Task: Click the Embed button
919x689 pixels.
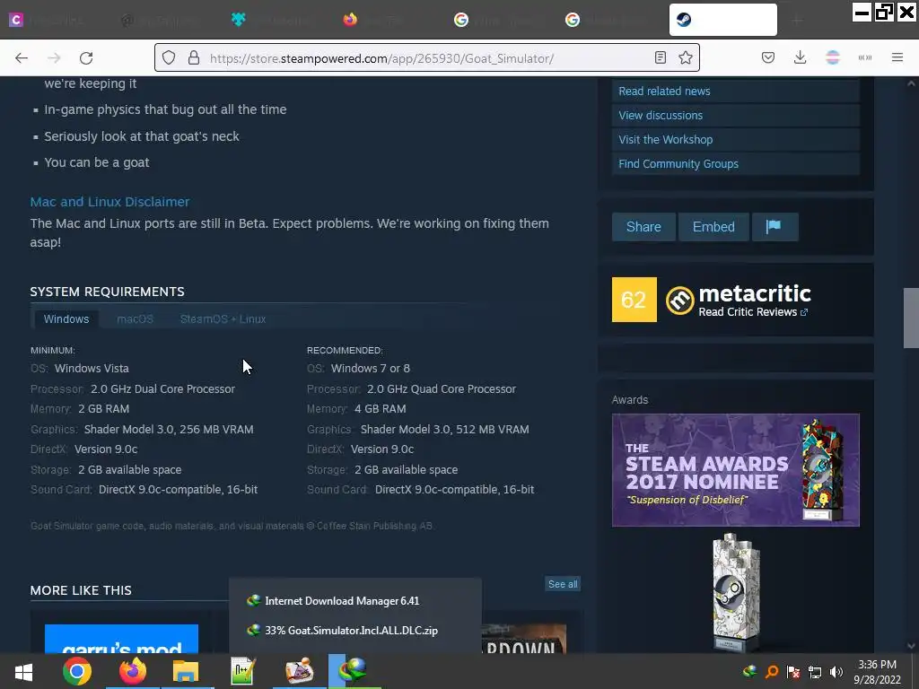Action: [713, 227]
